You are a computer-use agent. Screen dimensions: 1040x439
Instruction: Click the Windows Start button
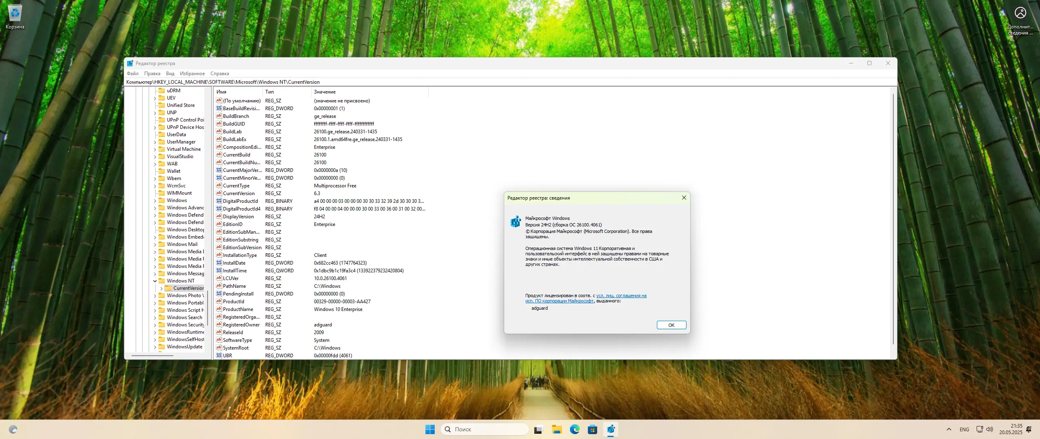pos(430,429)
